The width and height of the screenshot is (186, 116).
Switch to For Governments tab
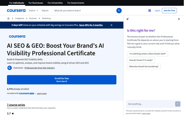pos(76,3)
